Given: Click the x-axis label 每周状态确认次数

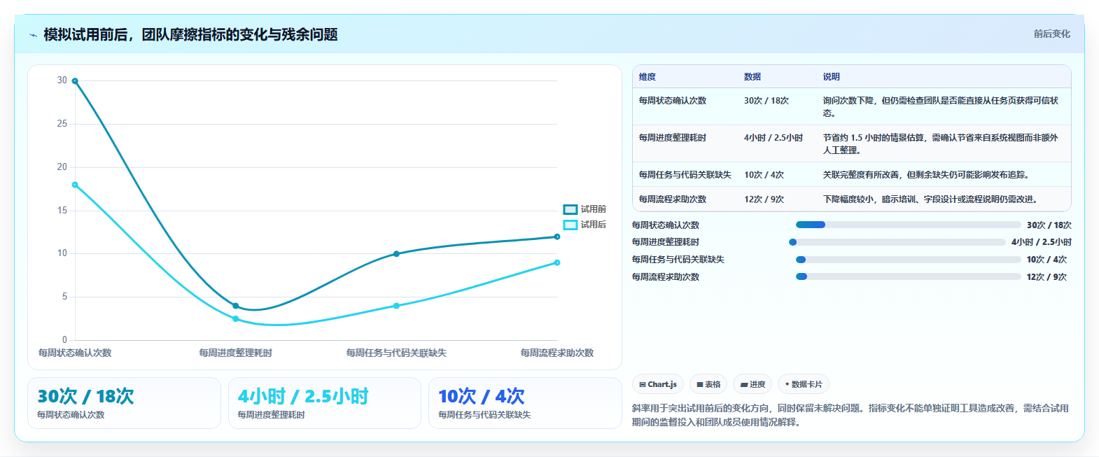Looking at the screenshot, I should (75, 353).
